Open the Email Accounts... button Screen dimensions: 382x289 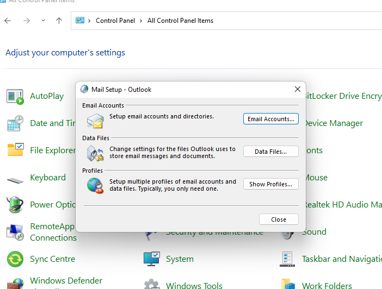(270, 119)
